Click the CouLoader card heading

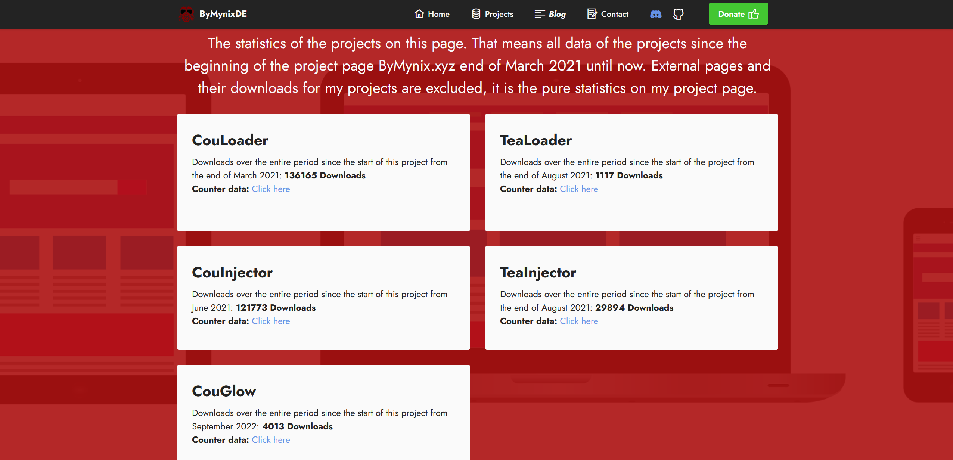230,140
